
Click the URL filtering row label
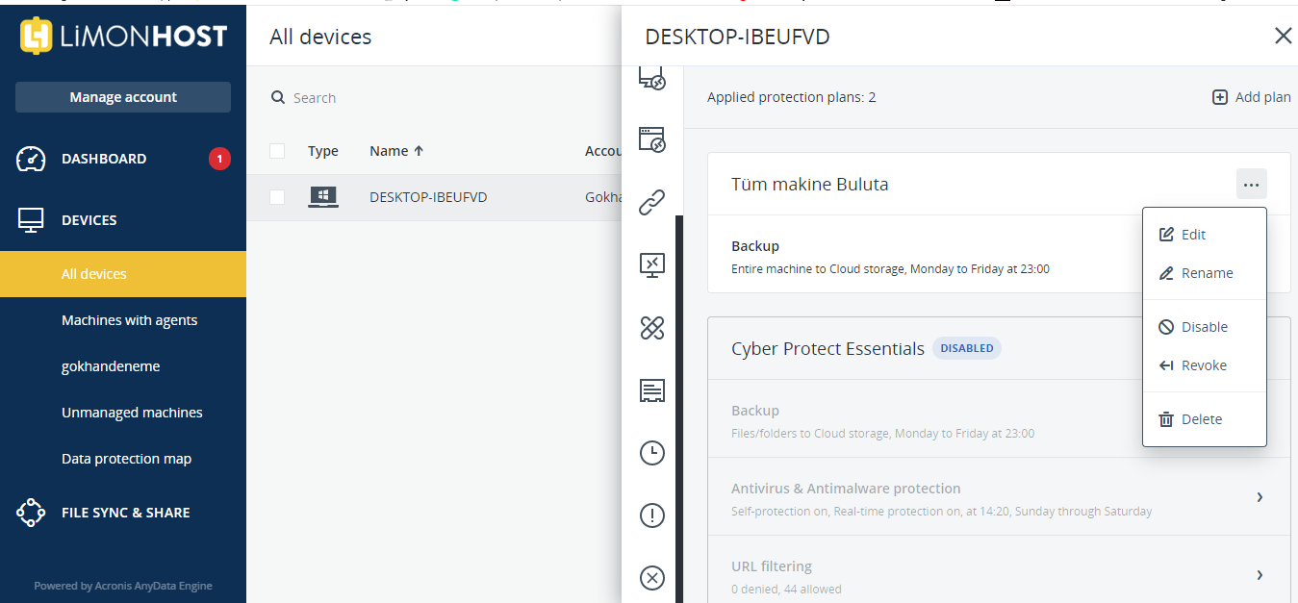[772, 566]
